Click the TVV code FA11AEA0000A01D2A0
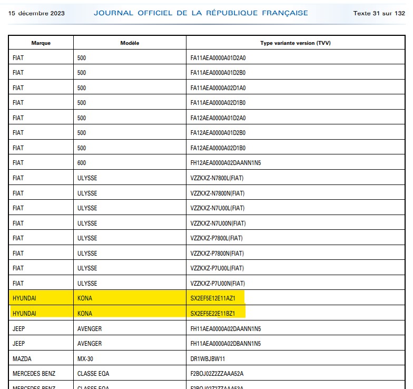Viewport: 413px width, 389px height. (218, 58)
